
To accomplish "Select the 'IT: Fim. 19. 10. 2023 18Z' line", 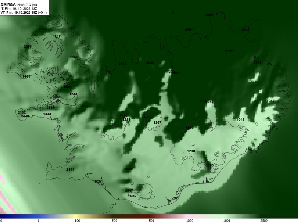I will pyautogui.click(x=18, y=9).
